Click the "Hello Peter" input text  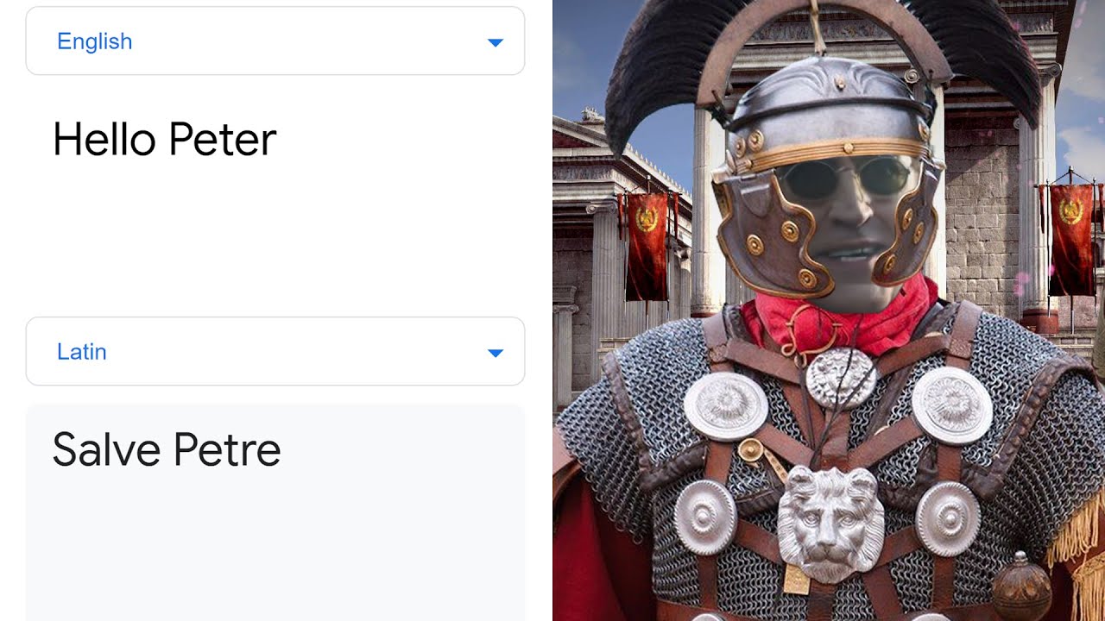(x=164, y=140)
